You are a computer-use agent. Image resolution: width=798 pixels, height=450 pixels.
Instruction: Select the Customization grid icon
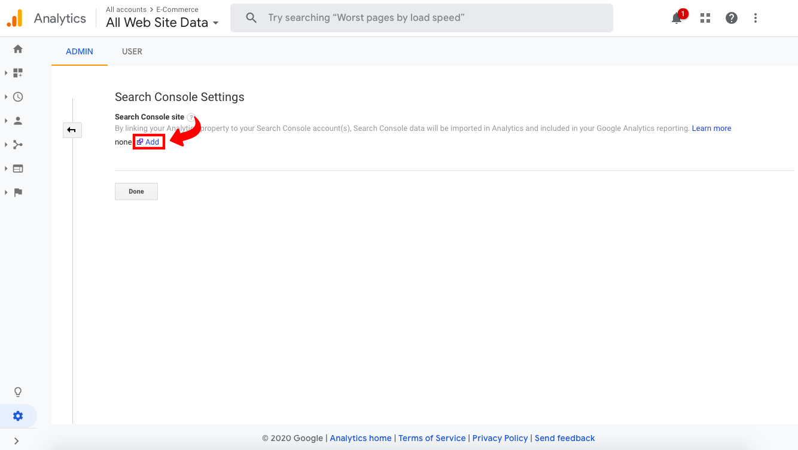(x=17, y=72)
